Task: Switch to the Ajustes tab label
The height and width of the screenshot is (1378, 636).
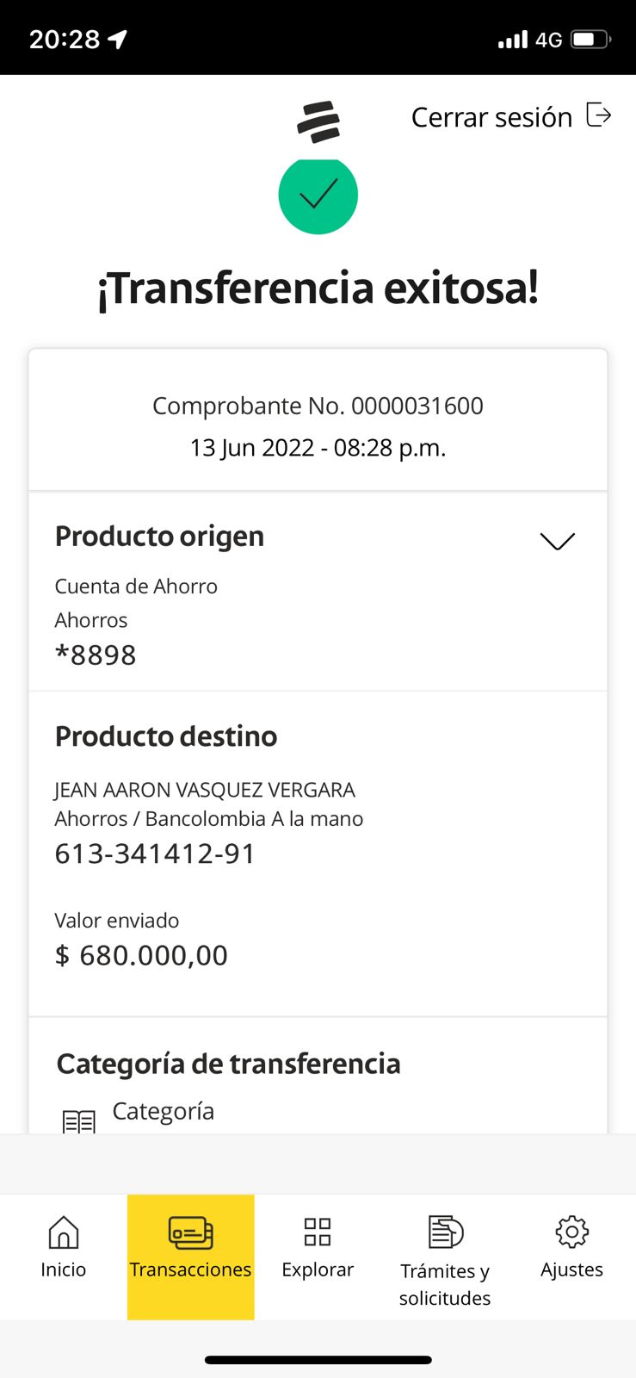Action: (x=571, y=1269)
